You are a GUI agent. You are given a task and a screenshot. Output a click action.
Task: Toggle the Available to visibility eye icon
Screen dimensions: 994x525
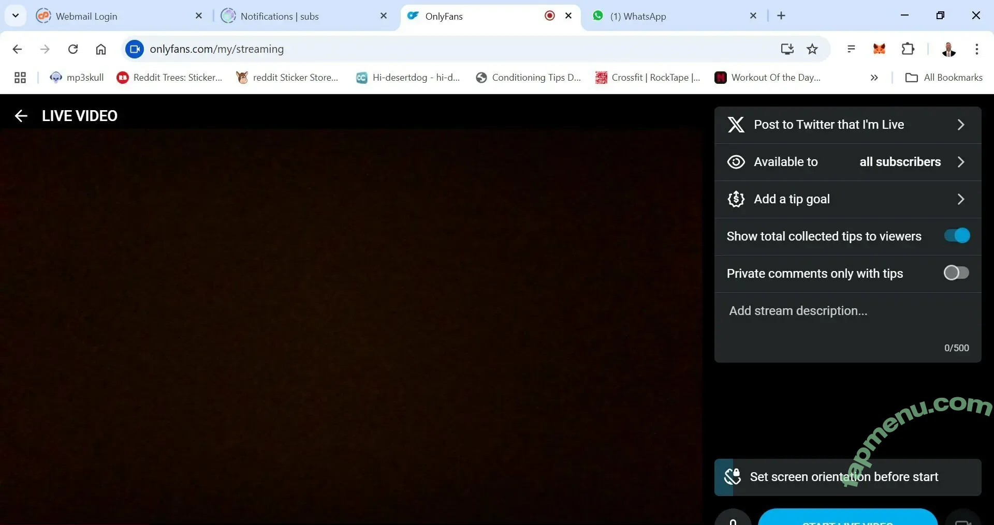[x=736, y=162]
